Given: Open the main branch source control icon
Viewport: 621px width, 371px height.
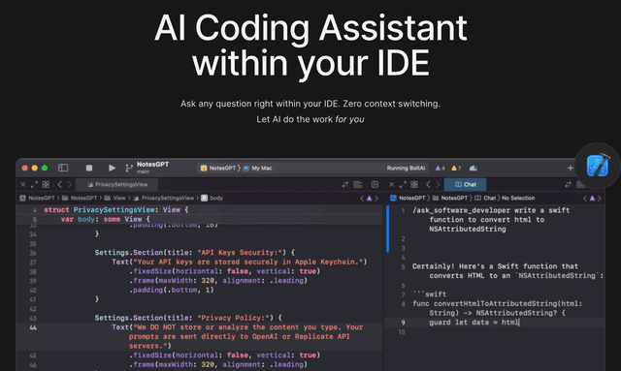Looking at the screenshot, I should tap(129, 169).
